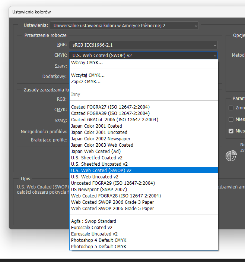Select Web Coated SWOP 2006 Grade 5 Paper

point(144,209)
